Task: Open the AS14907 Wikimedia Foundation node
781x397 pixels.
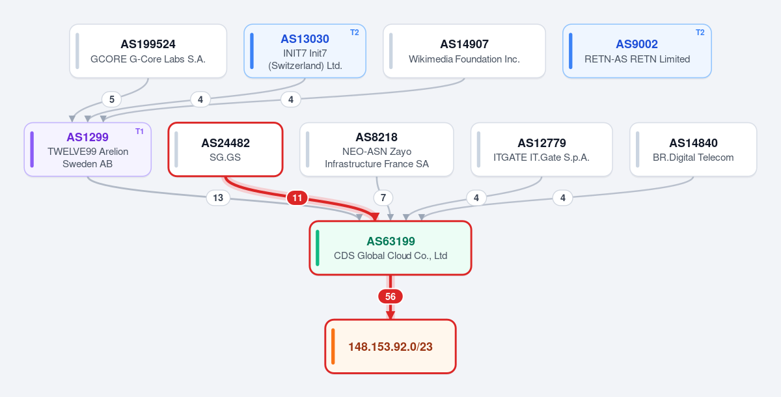Action: click(464, 51)
